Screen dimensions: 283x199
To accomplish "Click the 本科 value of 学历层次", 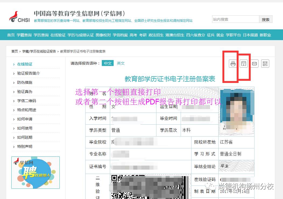I will pos(186,130).
